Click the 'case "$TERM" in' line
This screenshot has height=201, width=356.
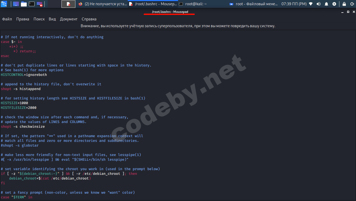point(16,197)
